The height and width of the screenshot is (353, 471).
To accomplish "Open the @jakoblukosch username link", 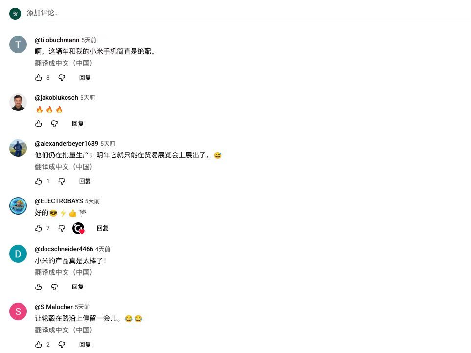I will tap(56, 98).
